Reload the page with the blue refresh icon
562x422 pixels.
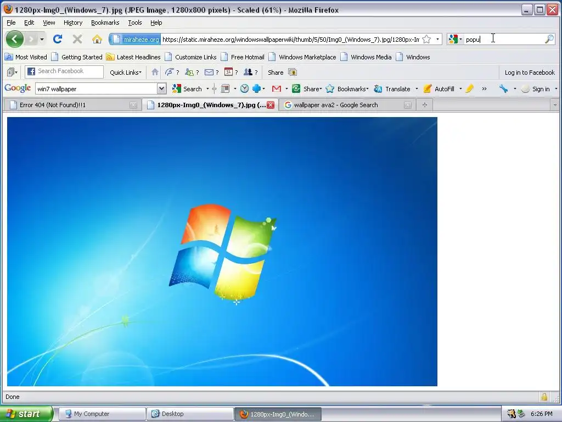pos(57,39)
